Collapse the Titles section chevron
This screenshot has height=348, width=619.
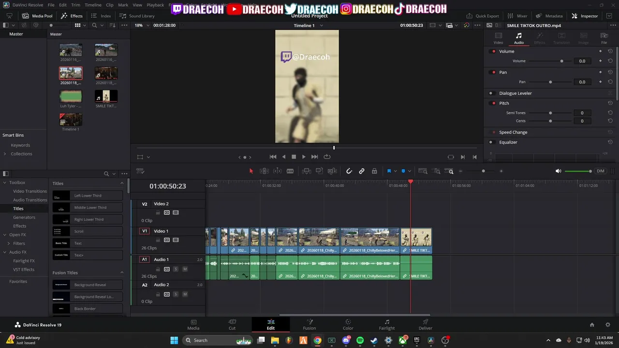tap(122, 183)
